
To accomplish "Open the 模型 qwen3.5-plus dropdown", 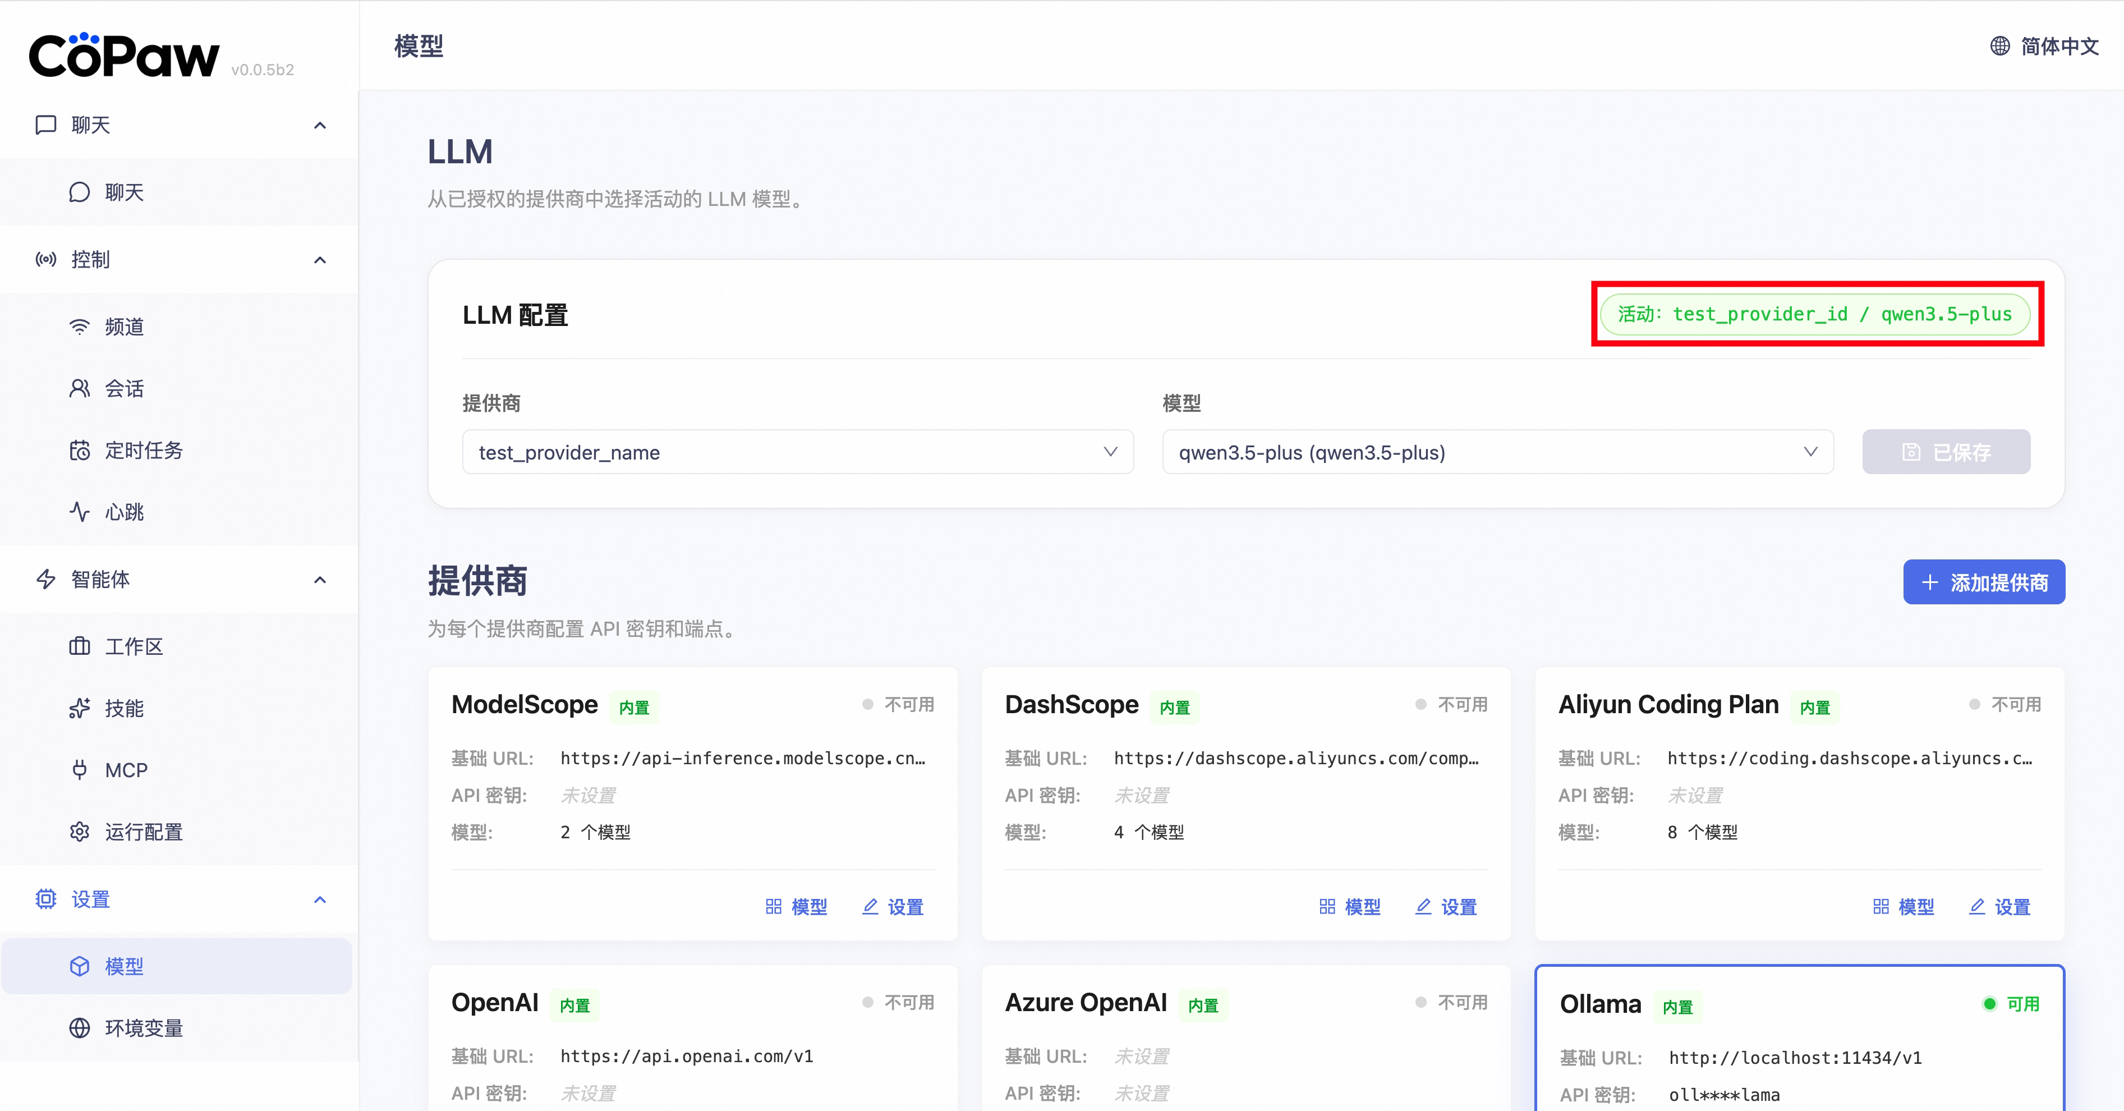I will pyautogui.click(x=1497, y=452).
